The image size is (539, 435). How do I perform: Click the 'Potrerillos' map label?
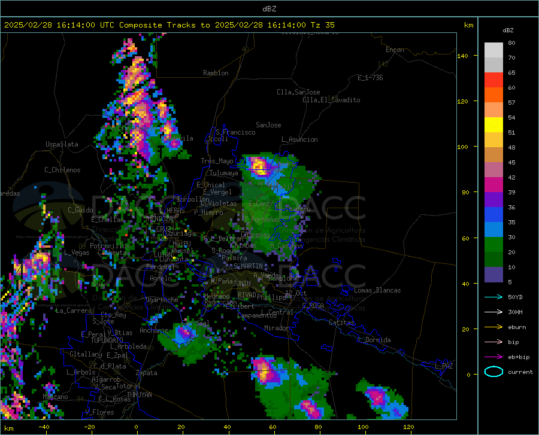coord(110,246)
